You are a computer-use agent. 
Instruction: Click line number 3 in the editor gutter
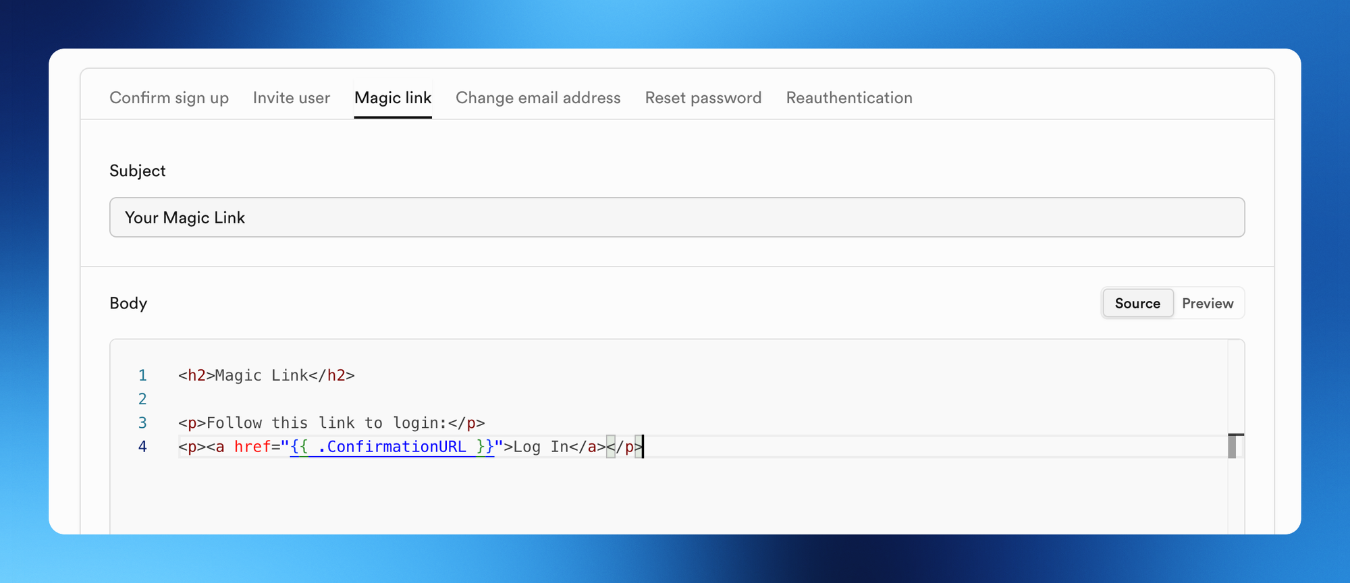[x=142, y=423]
